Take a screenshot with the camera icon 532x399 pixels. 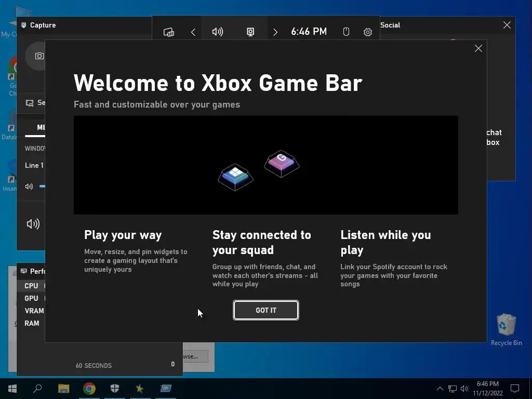click(39, 56)
